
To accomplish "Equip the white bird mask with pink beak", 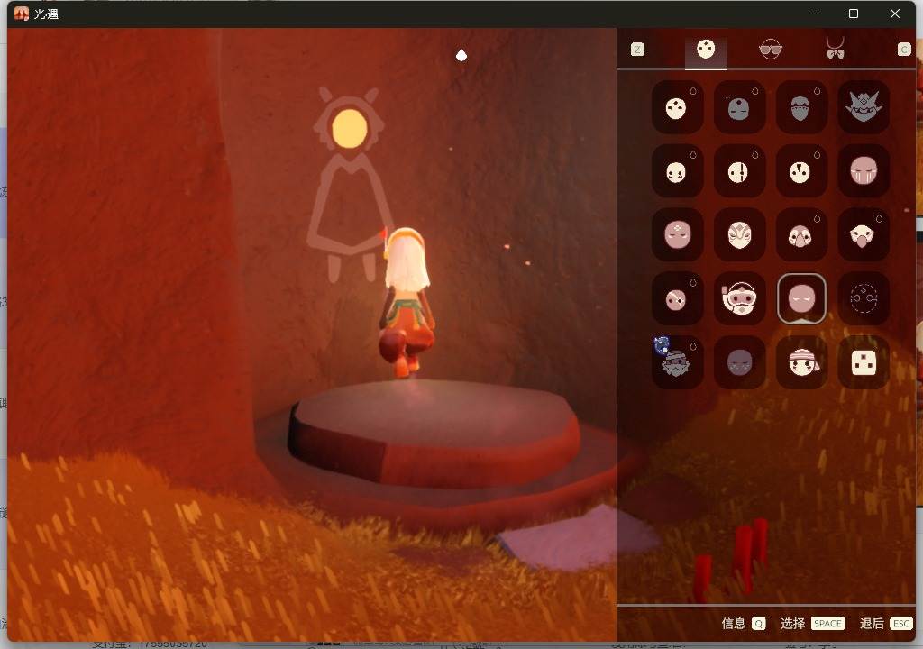I will tap(863, 234).
